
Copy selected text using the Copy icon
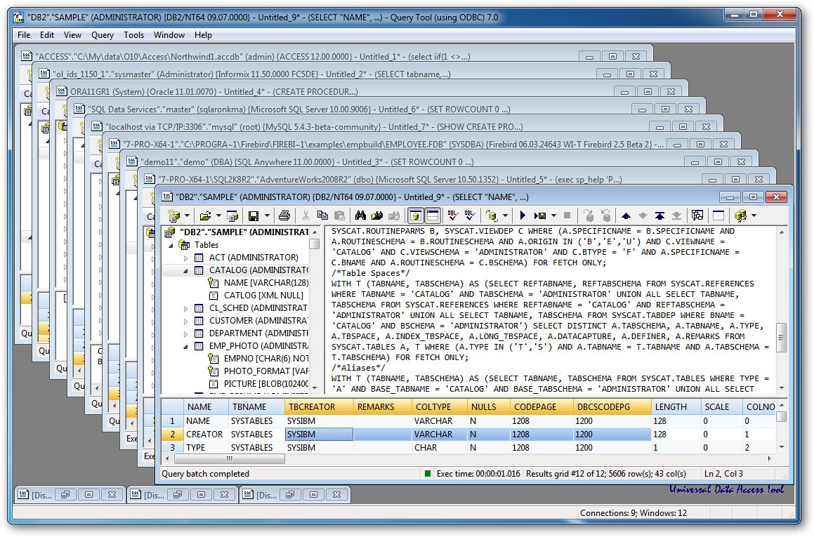tap(322, 216)
